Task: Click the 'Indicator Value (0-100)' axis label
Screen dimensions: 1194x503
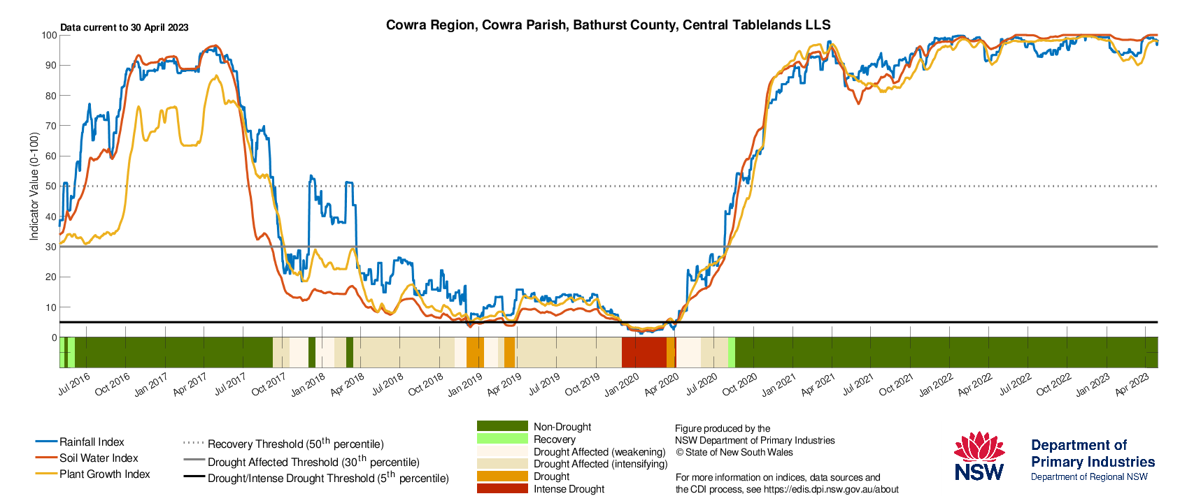Action: pyautogui.click(x=34, y=186)
